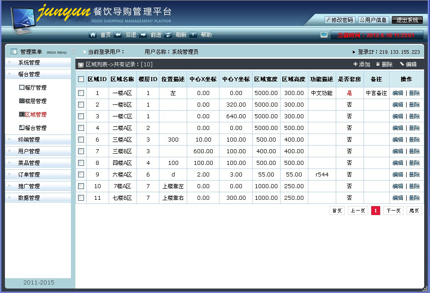
Task: Click 编辑 in the list header
Action: pyautogui.click(x=408, y=65)
